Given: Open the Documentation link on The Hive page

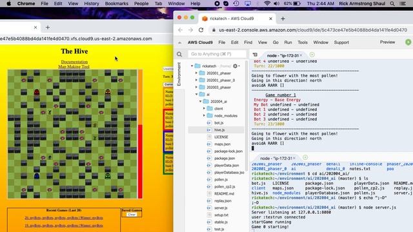Looking at the screenshot, I should (74, 62).
